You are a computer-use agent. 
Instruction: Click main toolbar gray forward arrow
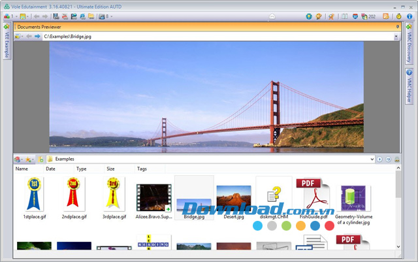pos(45,16)
